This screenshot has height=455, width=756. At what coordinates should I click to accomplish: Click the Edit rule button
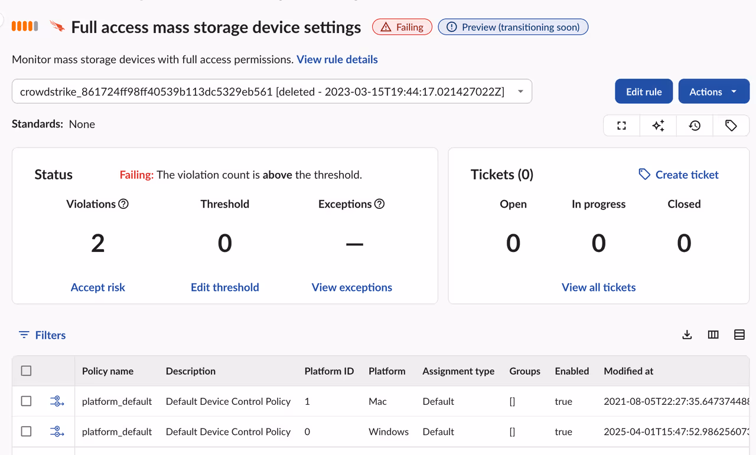click(644, 91)
